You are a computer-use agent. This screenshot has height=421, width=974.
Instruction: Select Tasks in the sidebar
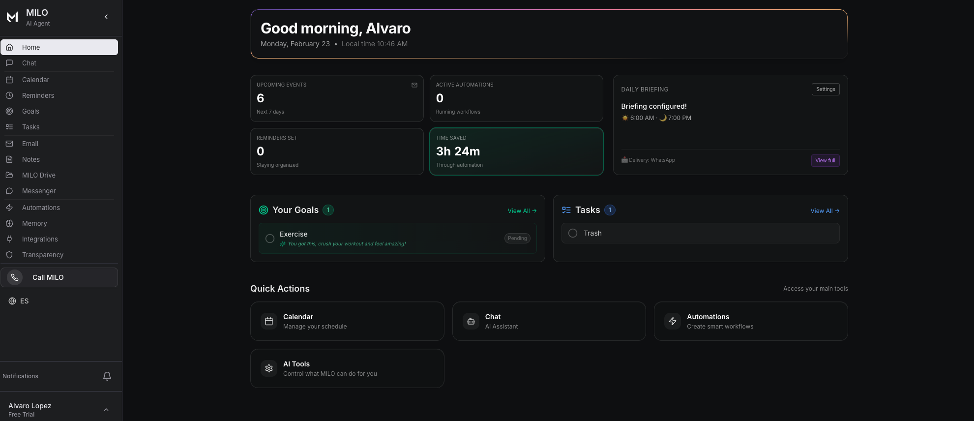pos(59,127)
